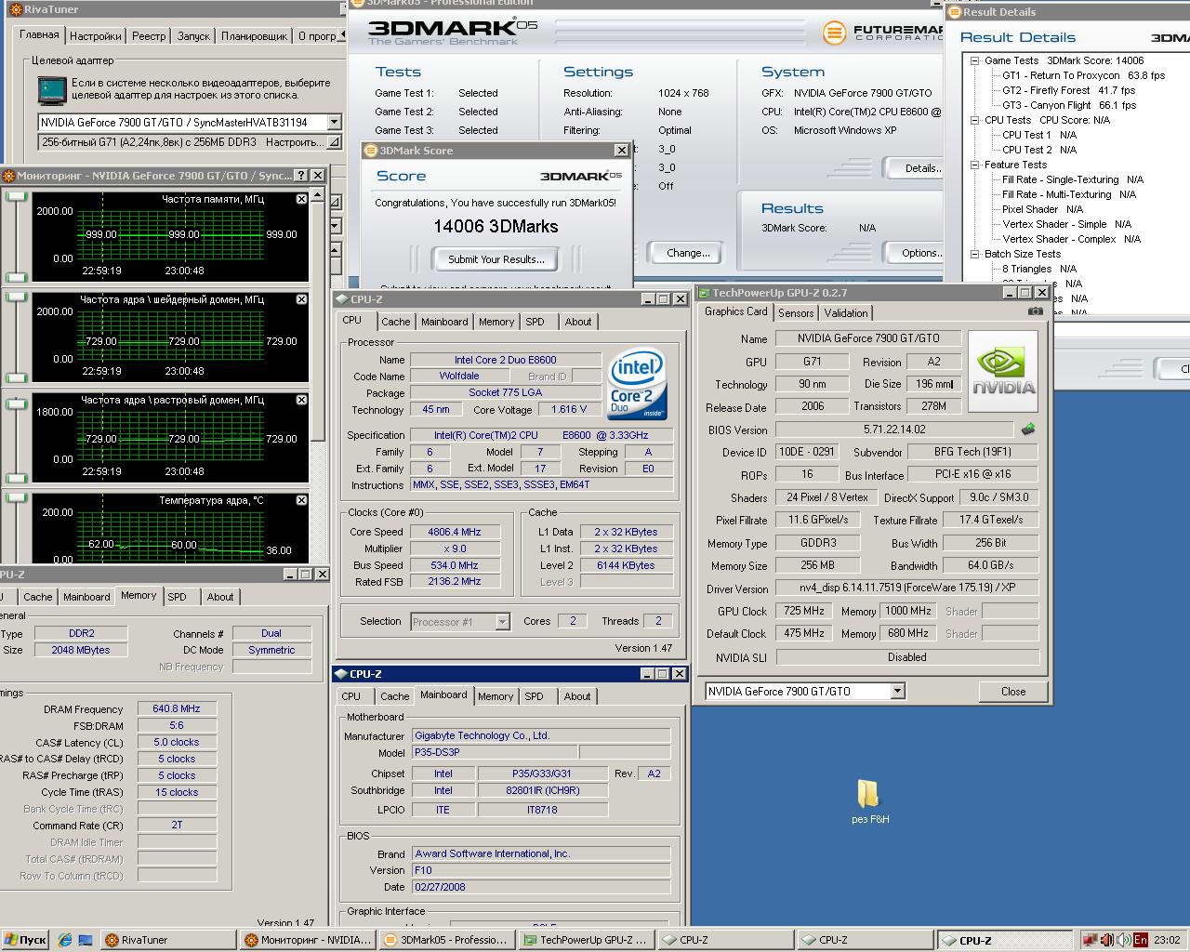Select the GT2 - Firefly Forest row
The image size is (1190, 952).
[x=1069, y=90]
